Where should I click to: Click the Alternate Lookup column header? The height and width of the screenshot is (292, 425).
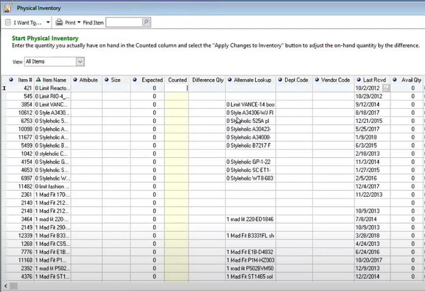(x=252, y=80)
